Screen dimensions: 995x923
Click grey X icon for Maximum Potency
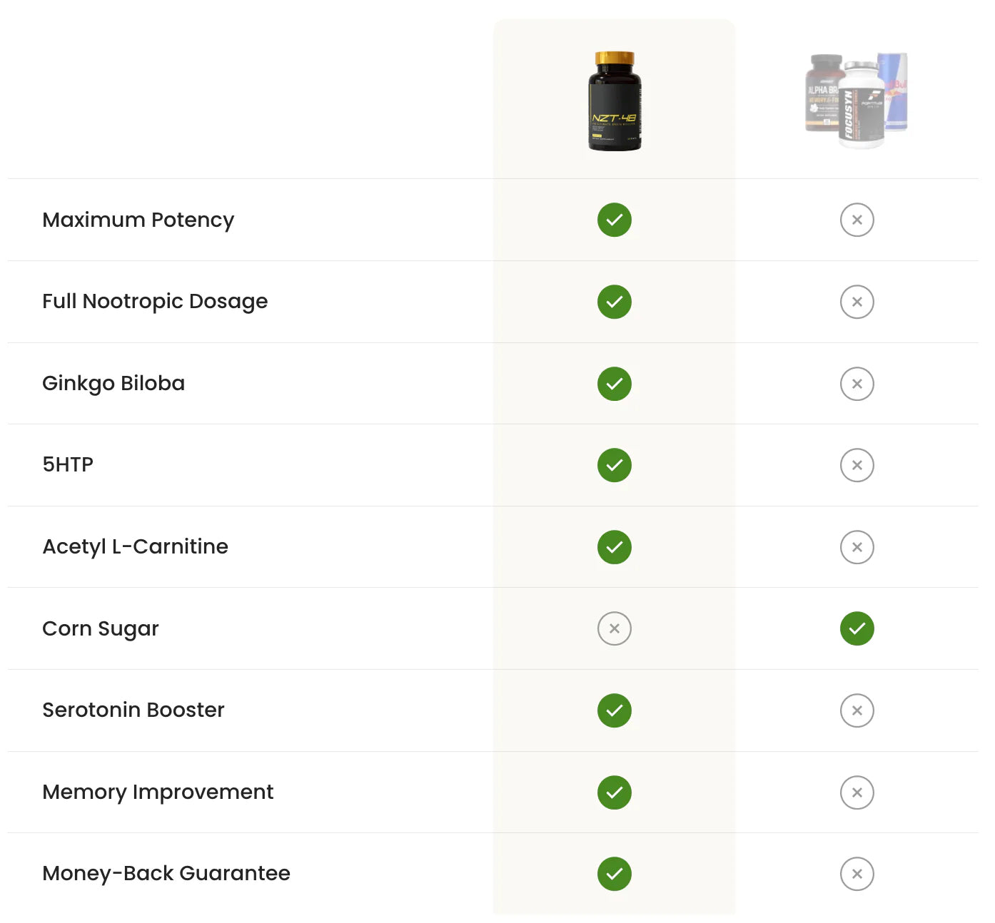857,220
